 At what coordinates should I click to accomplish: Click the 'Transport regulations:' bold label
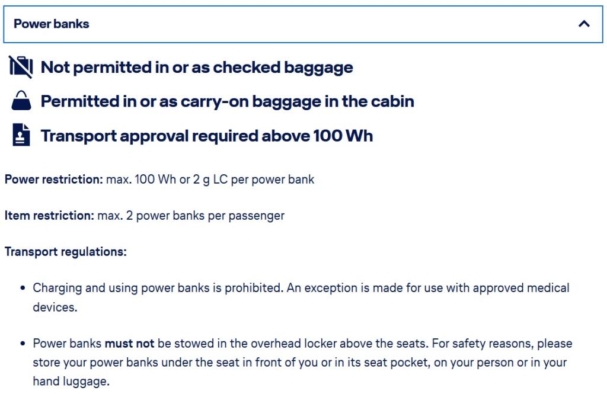pos(66,252)
